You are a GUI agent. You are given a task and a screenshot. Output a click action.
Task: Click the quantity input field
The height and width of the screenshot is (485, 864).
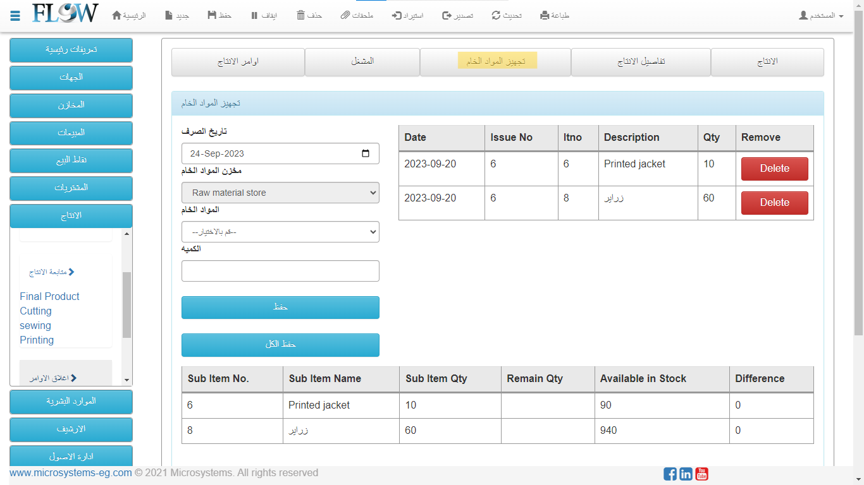(280, 271)
